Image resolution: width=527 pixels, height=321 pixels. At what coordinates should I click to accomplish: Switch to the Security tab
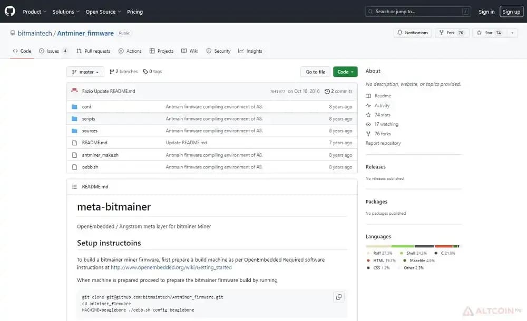click(x=219, y=51)
